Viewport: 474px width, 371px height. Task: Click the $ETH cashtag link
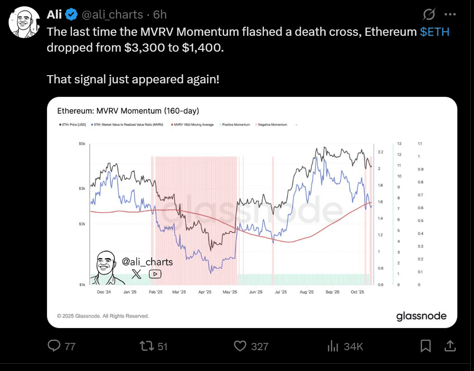click(x=435, y=32)
